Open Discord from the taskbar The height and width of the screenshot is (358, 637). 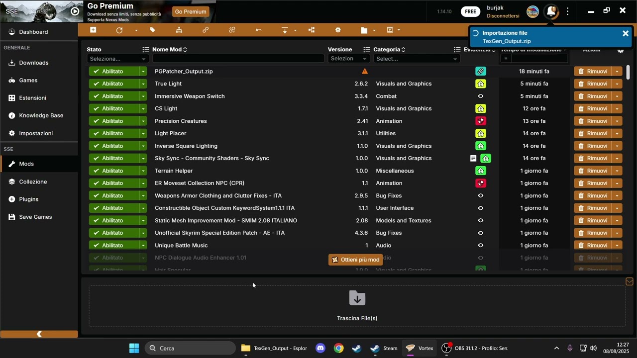coord(320,348)
